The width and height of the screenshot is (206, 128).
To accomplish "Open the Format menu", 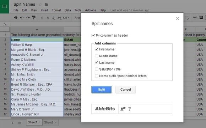I will 56,10.
